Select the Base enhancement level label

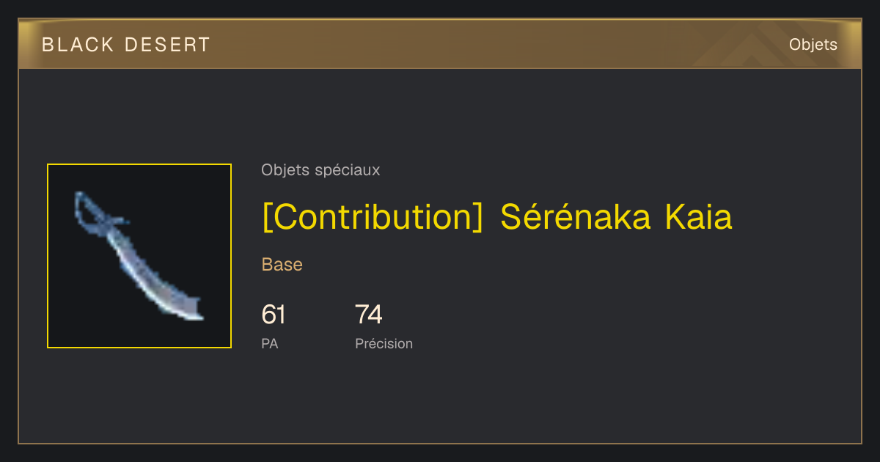282,265
